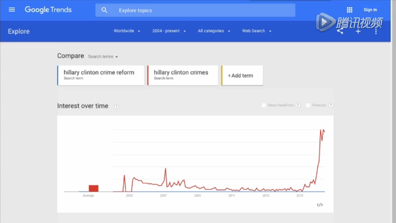Open help icon beside Interest over time
Viewport: 396px width, 223px height.
click(116, 107)
